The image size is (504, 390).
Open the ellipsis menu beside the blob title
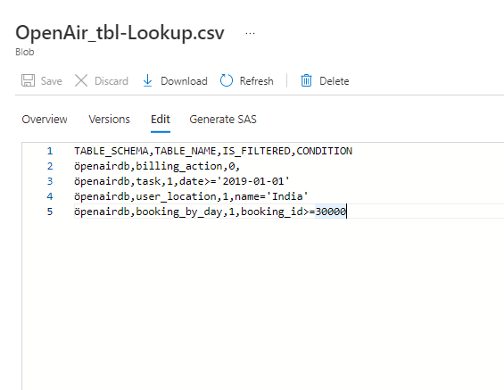click(250, 33)
